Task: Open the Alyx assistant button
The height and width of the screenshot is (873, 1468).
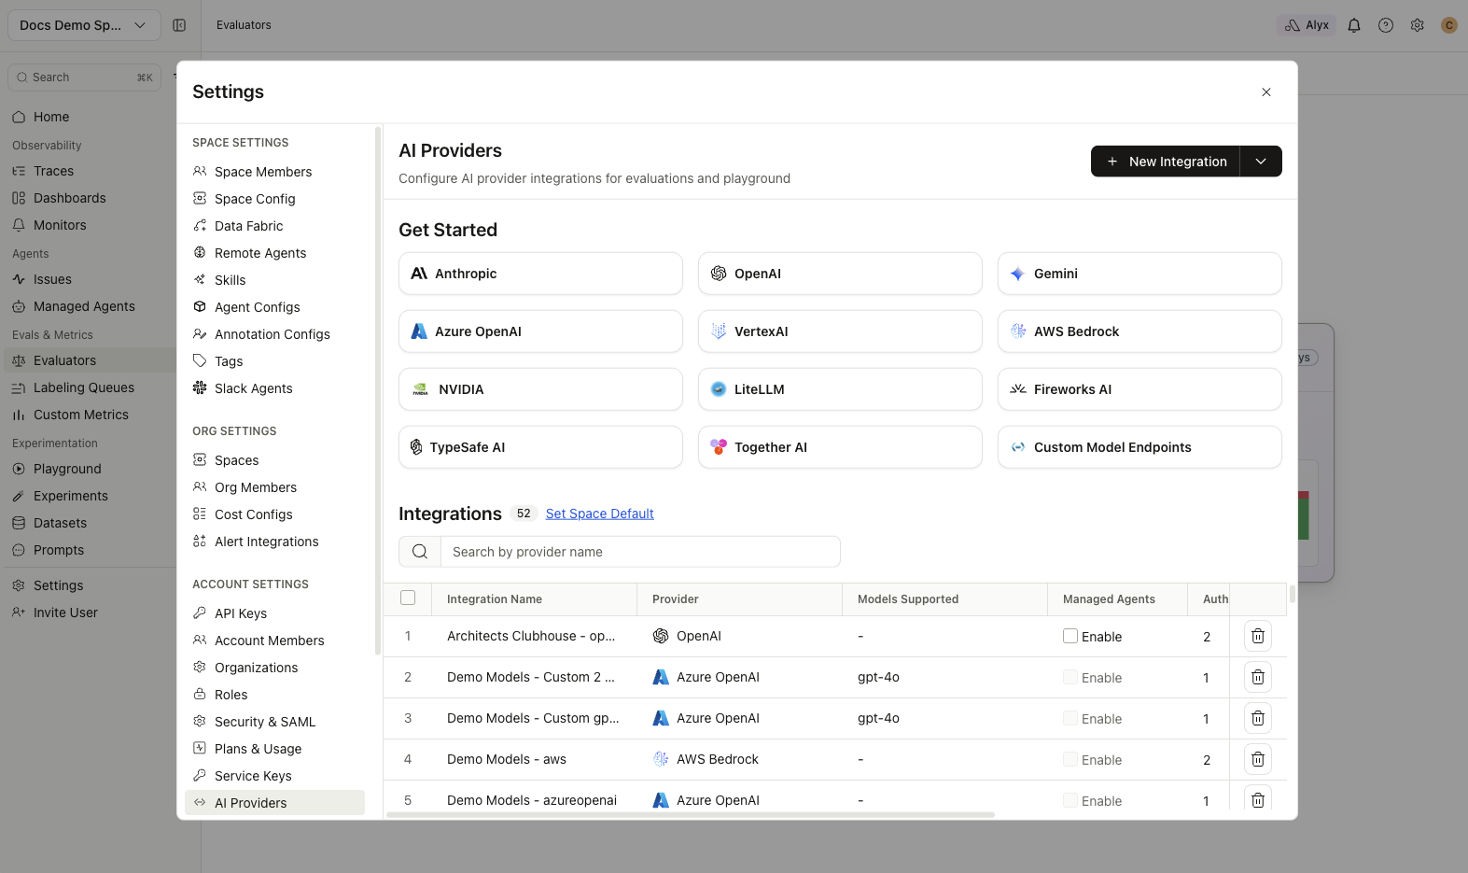Action: click(1307, 25)
